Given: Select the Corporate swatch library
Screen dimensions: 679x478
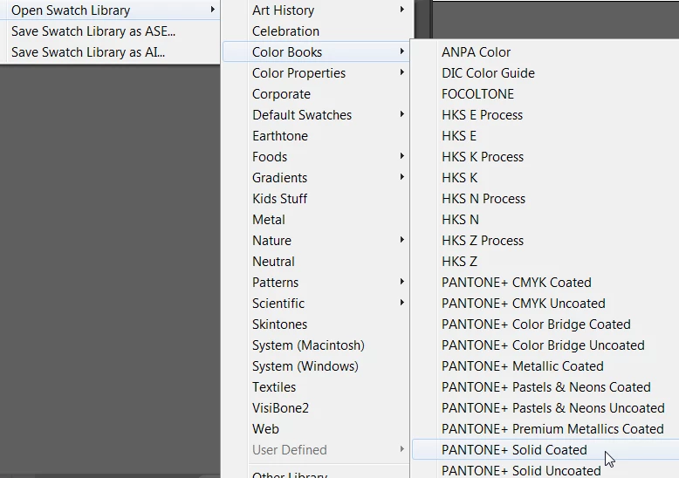Looking at the screenshot, I should pyautogui.click(x=316, y=94).
